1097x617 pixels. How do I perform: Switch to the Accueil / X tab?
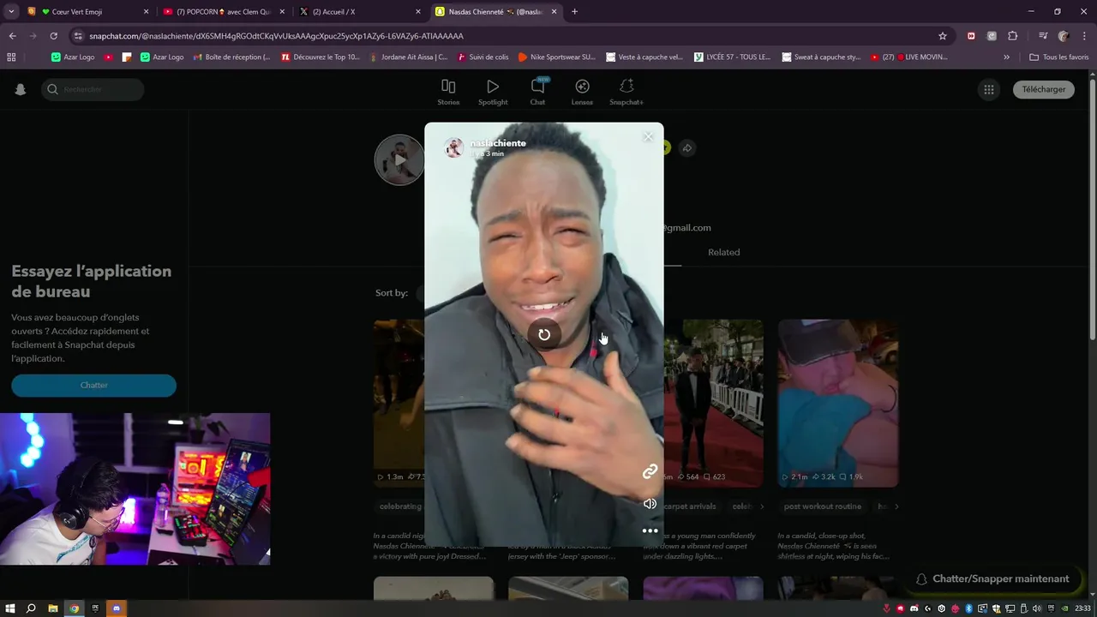360,12
